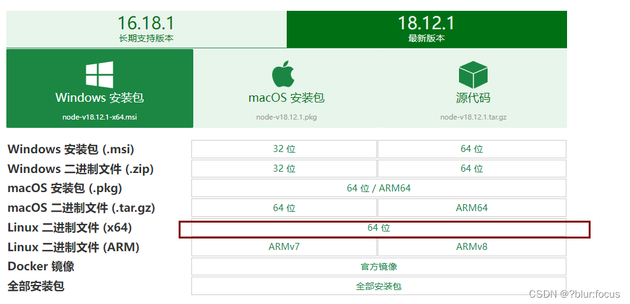
Task: Choose 32-bit Windows .msi installer
Action: point(284,149)
